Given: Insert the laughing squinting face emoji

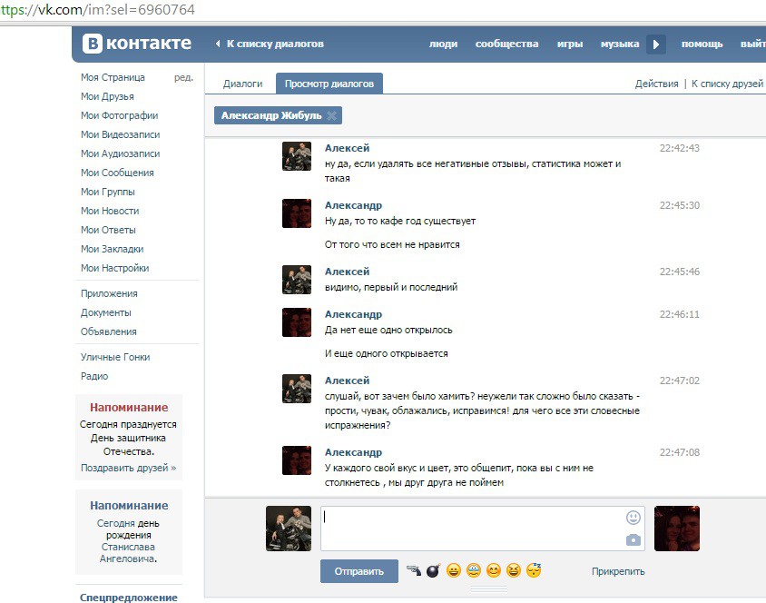Looking at the screenshot, I should point(514,571).
